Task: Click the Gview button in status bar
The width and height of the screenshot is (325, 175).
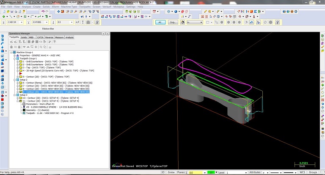Action: point(171,172)
